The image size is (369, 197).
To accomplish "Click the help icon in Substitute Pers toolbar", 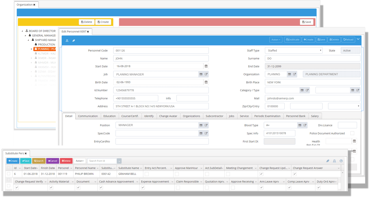I will point(341,161).
